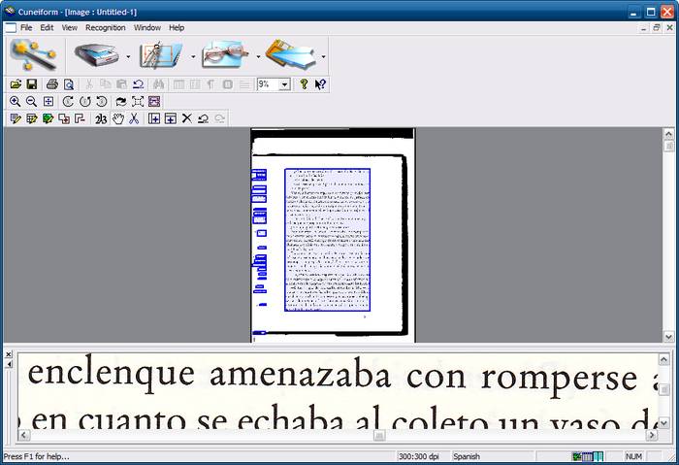Click the text block on scanned page
Image resolution: width=679 pixels, height=465 pixels.
(x=328, y=240)
